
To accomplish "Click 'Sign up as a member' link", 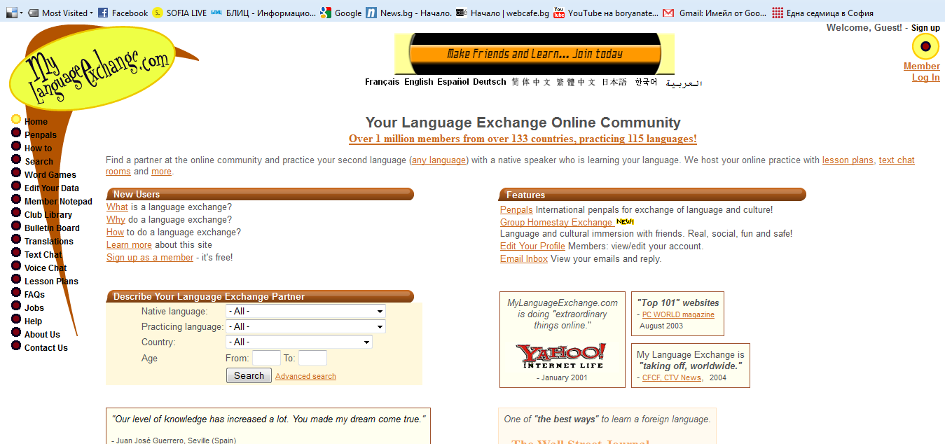I will coord(150,258).
